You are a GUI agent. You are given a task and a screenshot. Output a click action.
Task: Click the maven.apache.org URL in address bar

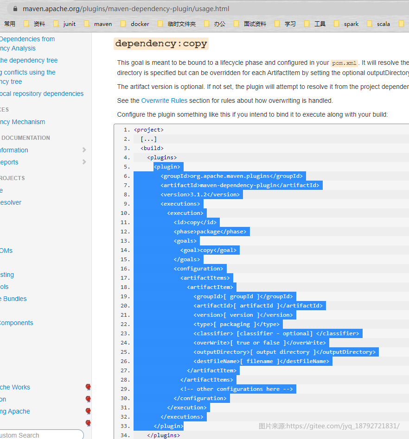126,9
